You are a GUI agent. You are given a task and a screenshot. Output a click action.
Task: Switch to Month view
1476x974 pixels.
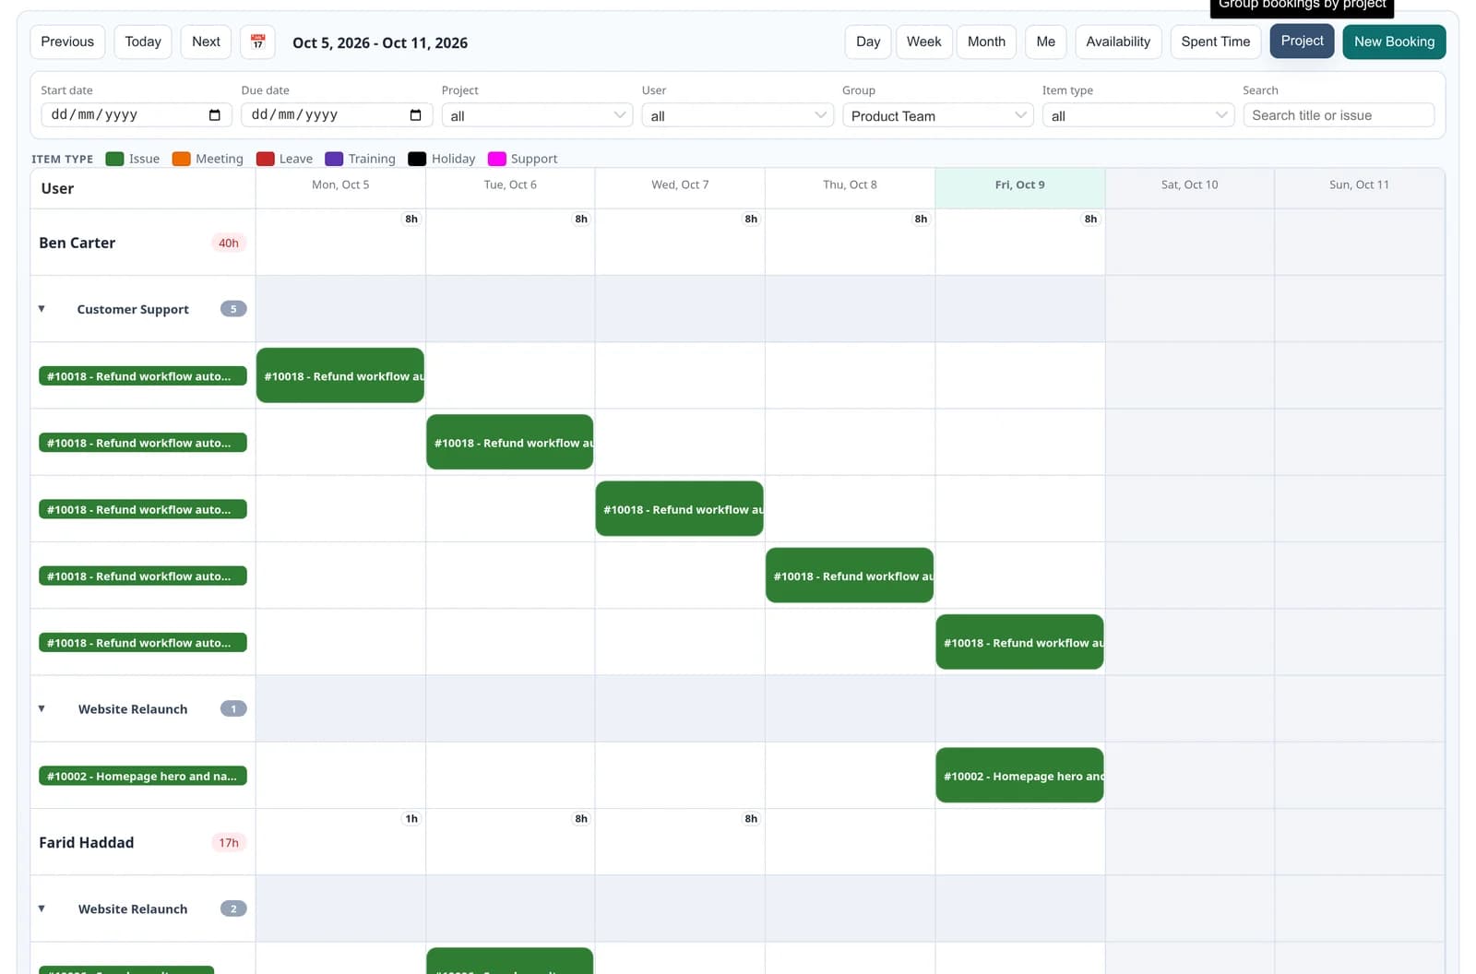tap(986, 42)
